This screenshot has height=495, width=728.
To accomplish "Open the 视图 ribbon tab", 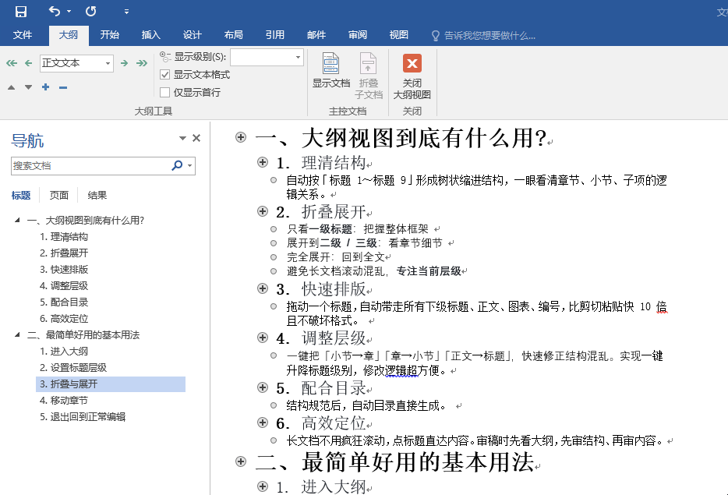I will coord(398,34).
